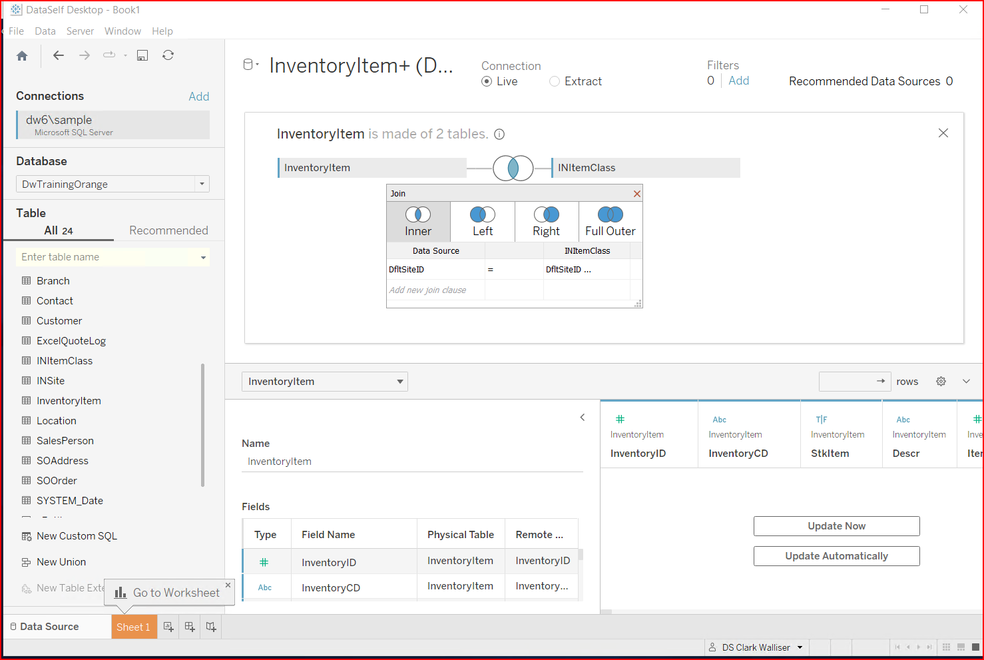Image resolution: width=984 pixels, height=660 pixels.
Task: Click the Save icon in the toolbar
Action: pos(142,55)
